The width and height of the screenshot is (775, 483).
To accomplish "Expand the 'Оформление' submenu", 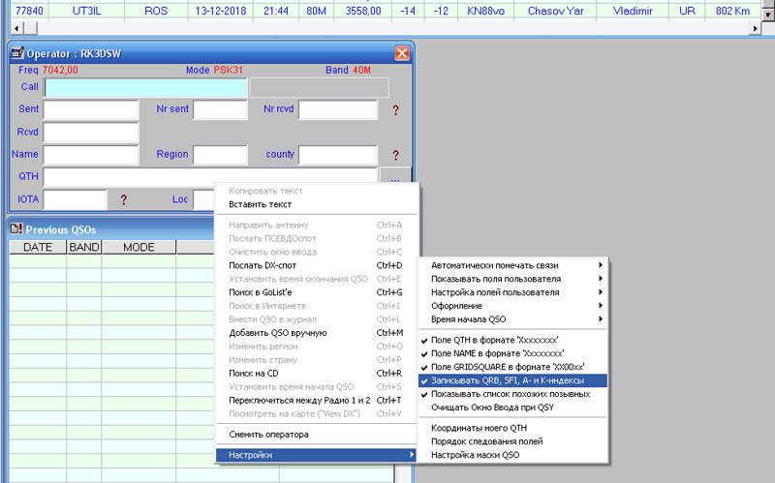I will 457,306.
